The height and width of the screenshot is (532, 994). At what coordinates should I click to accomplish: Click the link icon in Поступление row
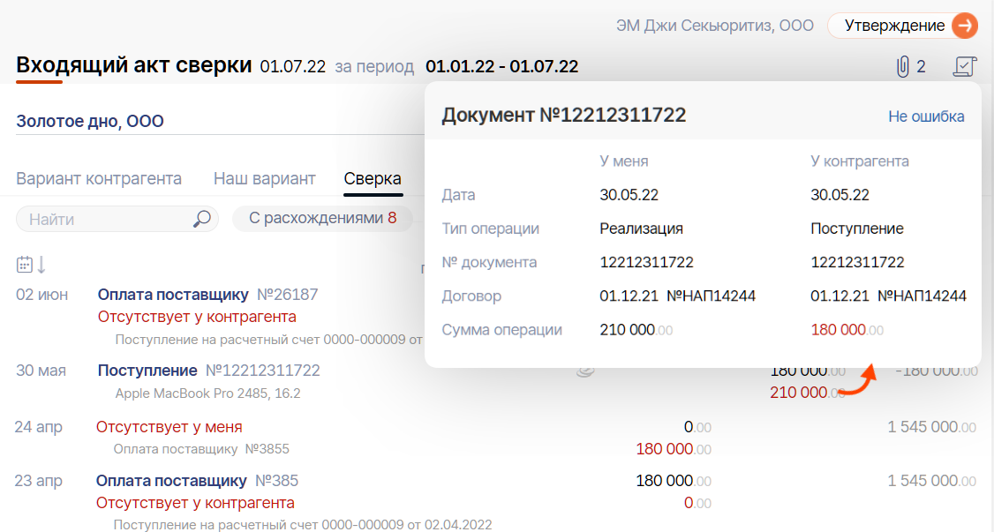(x=584, y=371)
